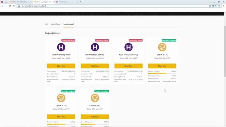Show the All projects tab
This screenshot has height=127, width=226.
46,24
